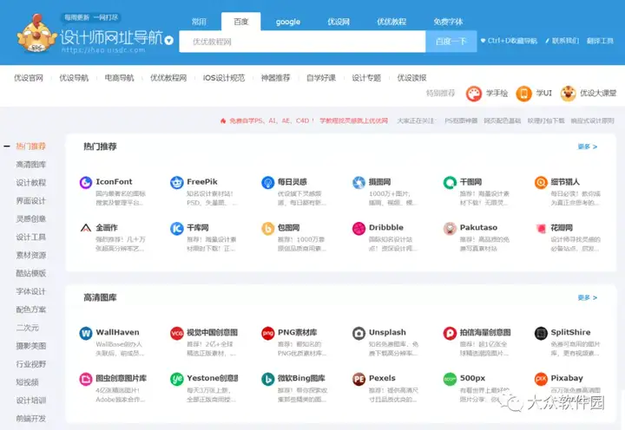Image resolution: width=625 pixels, height=430 pixels.
Task: Click the FreePik robot icon
Action: tap(176, 182)
